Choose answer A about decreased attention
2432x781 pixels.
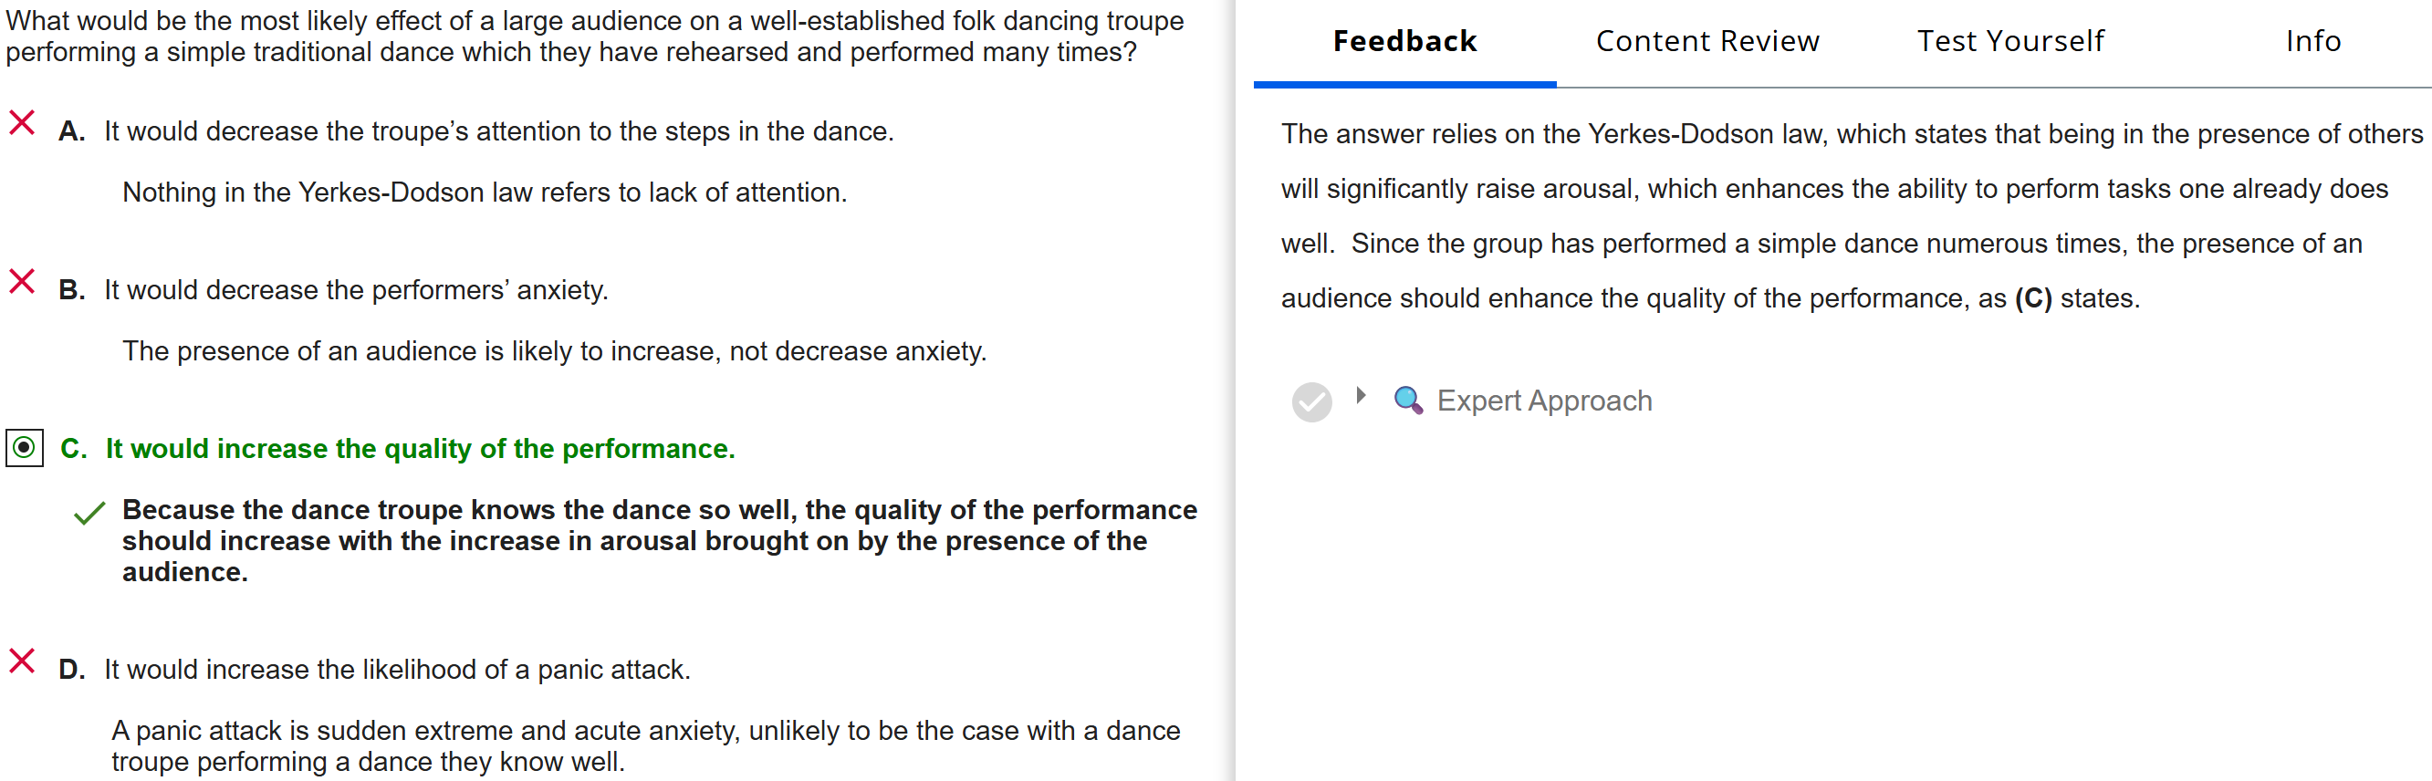(498, 131)
